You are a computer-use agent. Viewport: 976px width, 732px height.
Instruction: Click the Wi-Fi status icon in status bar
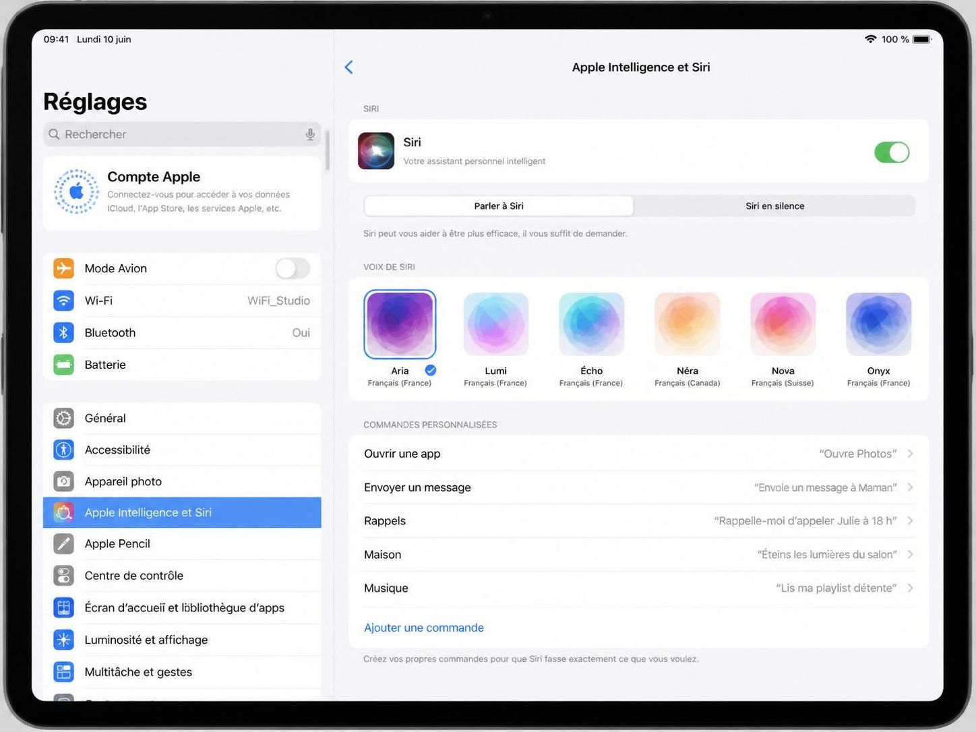(x=871, y=39)
